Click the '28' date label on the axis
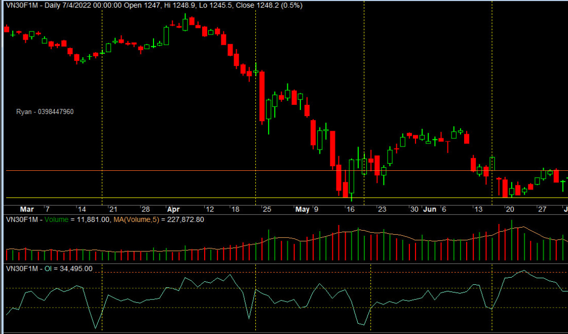Viewport: 568px width, 334px height. coord(145,209)
